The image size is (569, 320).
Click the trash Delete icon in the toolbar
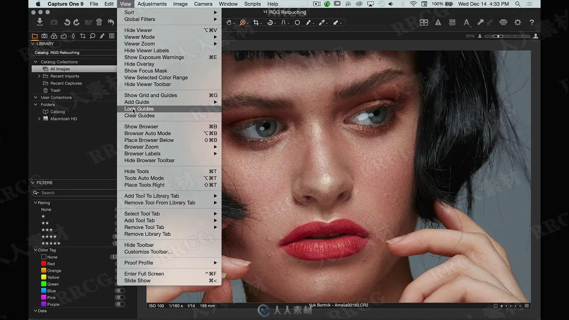(99, 22)
